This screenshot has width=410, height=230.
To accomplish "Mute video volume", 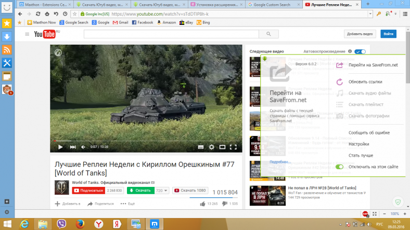I will 83,147.
